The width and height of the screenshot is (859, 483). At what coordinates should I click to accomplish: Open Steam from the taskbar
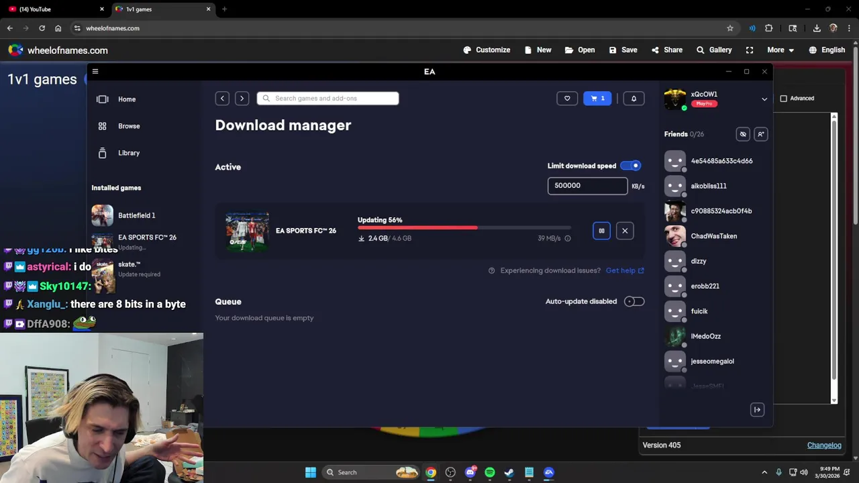[509, 472]
